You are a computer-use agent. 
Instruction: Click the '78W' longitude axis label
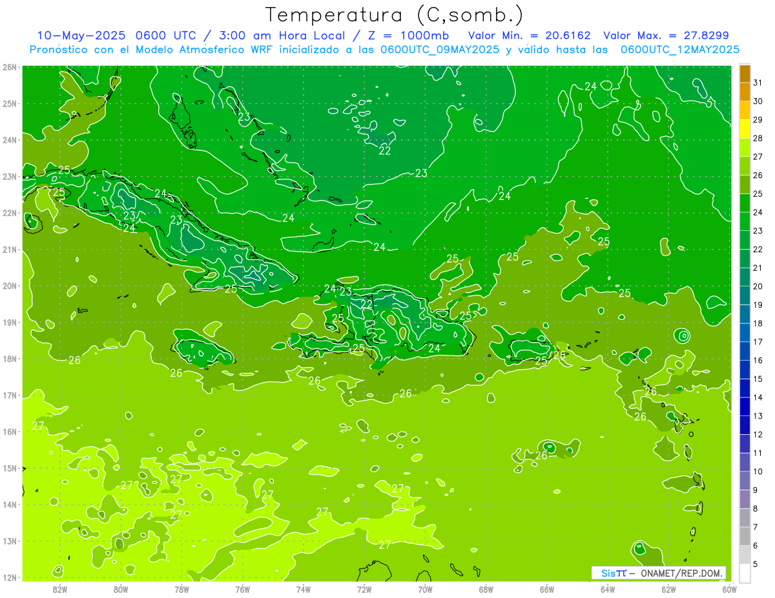click(x=181, y=588)
